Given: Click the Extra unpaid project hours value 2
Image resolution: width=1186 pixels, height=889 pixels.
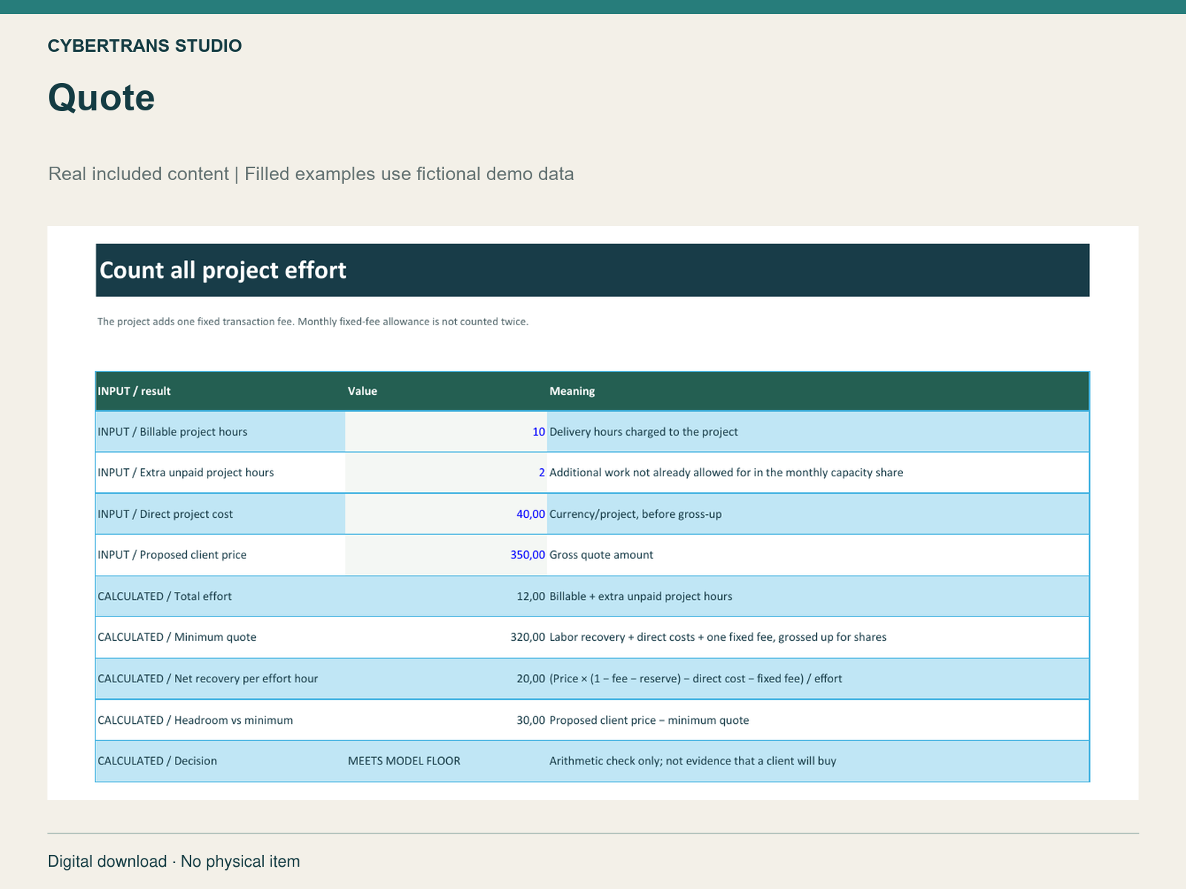Looking at the screenshot, I should click(x=542, y=473).
